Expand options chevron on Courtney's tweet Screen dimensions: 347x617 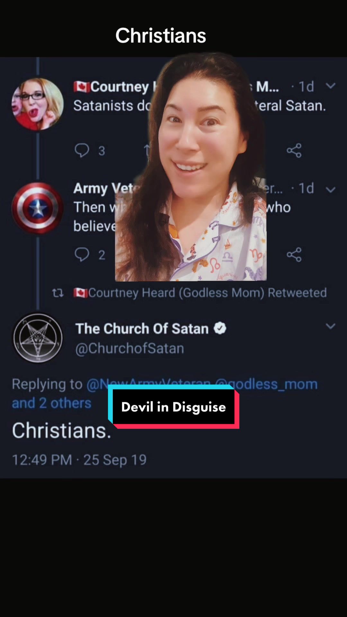331,86
